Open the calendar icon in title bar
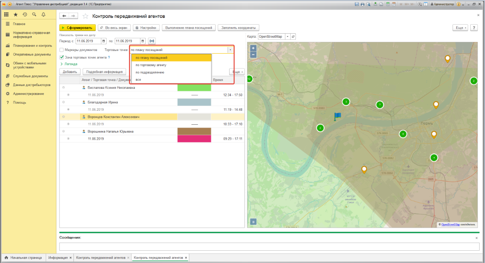 394,5
